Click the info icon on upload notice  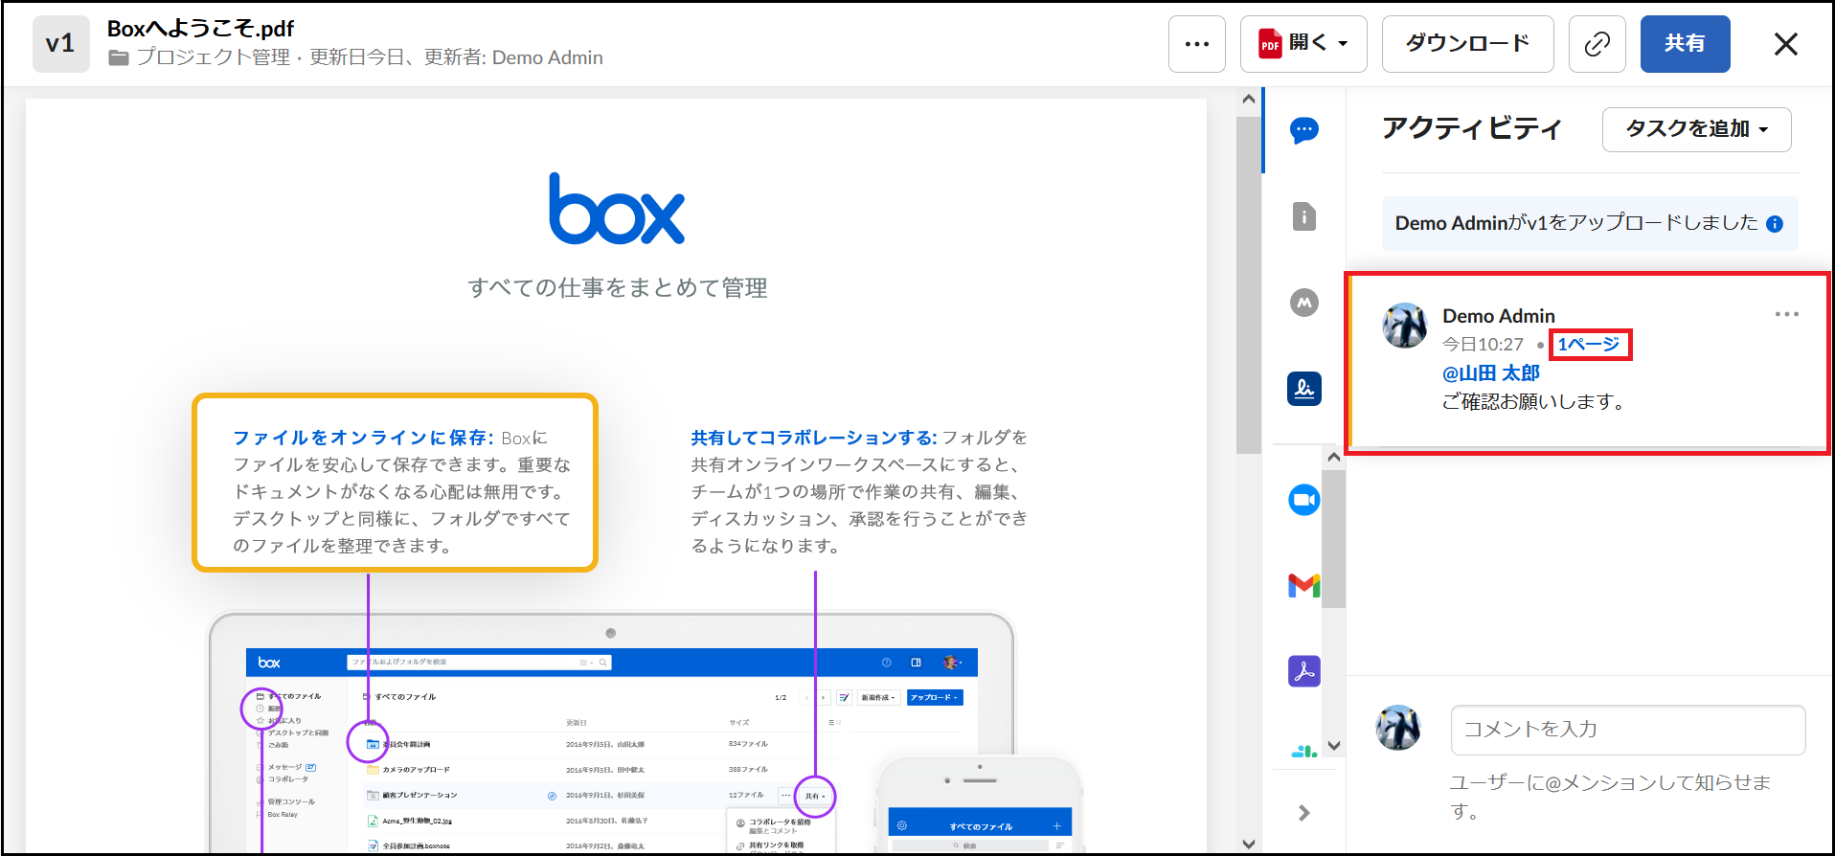coord(1774,224)
